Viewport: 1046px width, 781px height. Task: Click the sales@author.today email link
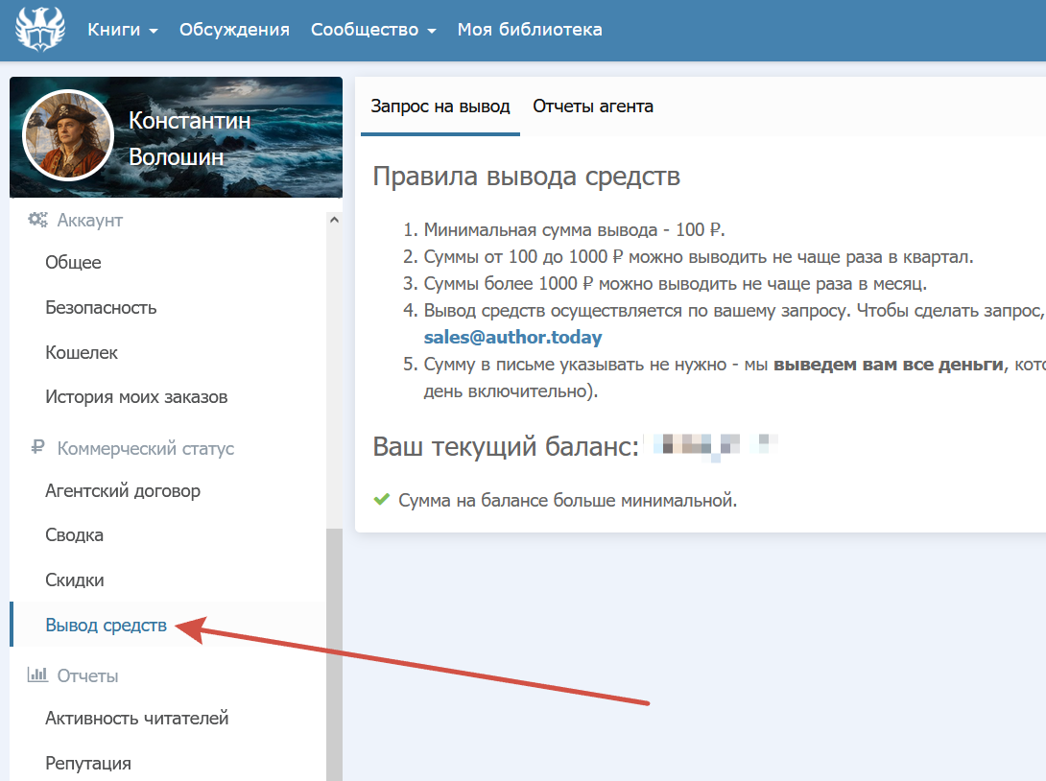tap(512, 338)
